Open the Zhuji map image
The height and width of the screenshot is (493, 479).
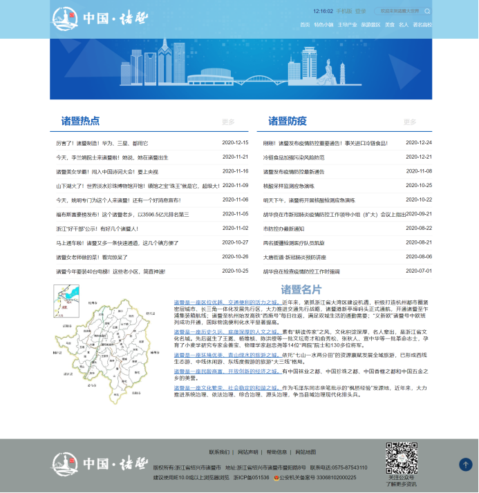[x=106, y=345]
